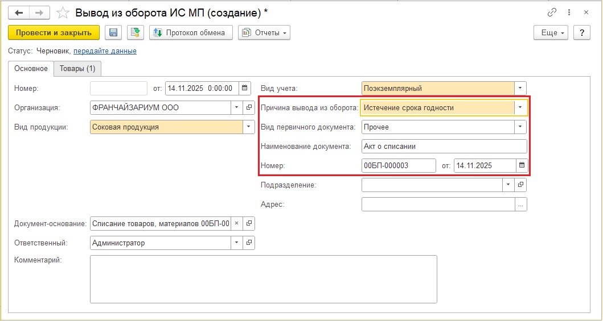Click the post document icon button
This screenshot has height=321, width=603.
point(135,32)
